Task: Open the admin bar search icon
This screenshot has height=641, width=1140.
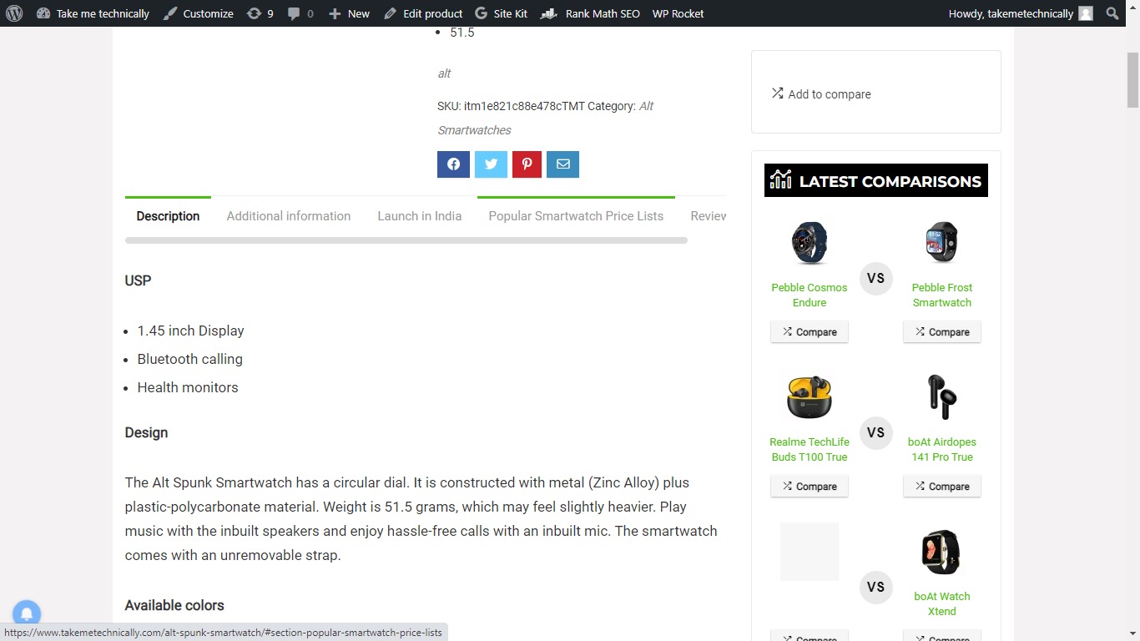Action: click(1112, 13)
